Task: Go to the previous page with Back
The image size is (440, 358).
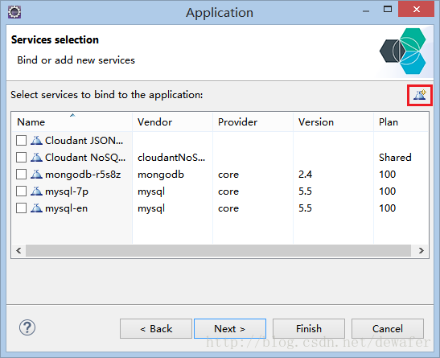Action: [156, 328]
